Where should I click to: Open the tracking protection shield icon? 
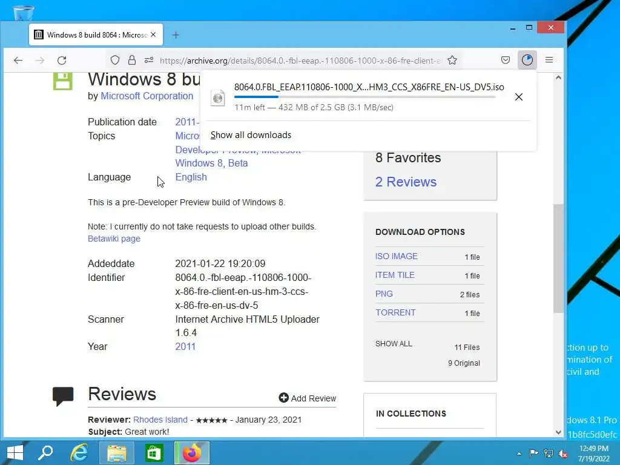tap(114, 60)
